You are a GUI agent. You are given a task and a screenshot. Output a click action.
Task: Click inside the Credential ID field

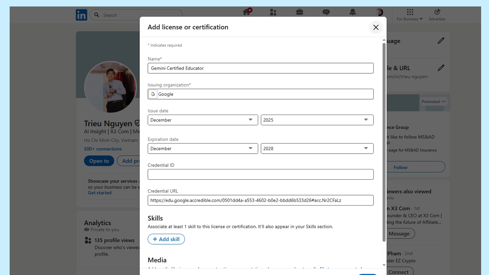pos(261,174)
